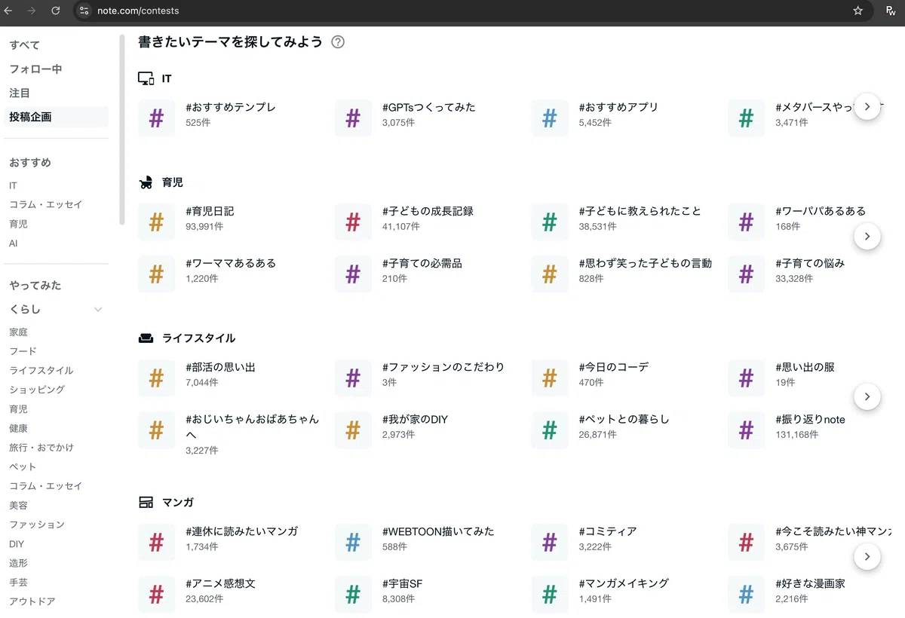The height and width of the screenshot is (618, 905).
Task: Reload the page with refresh icon
Action: tap(55, 11)
